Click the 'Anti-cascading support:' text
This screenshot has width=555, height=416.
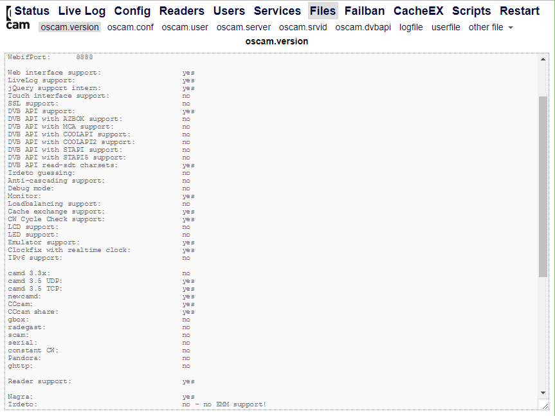(57, 181)
